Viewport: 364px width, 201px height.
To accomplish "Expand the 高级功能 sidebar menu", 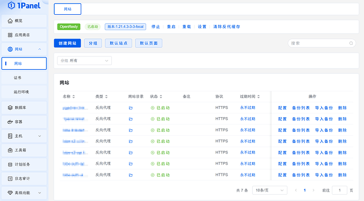I will tap(24, 193).
